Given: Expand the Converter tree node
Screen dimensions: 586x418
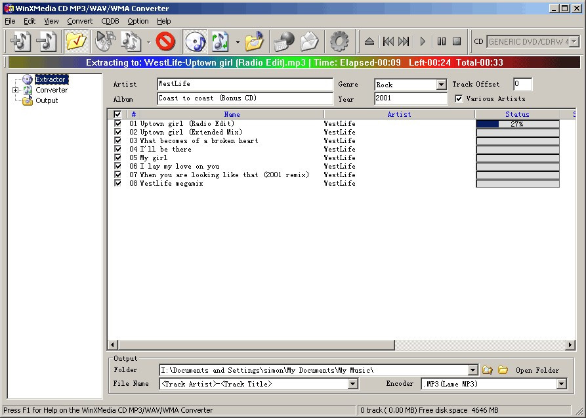Looking at the screenshot, I should [15, 90].
